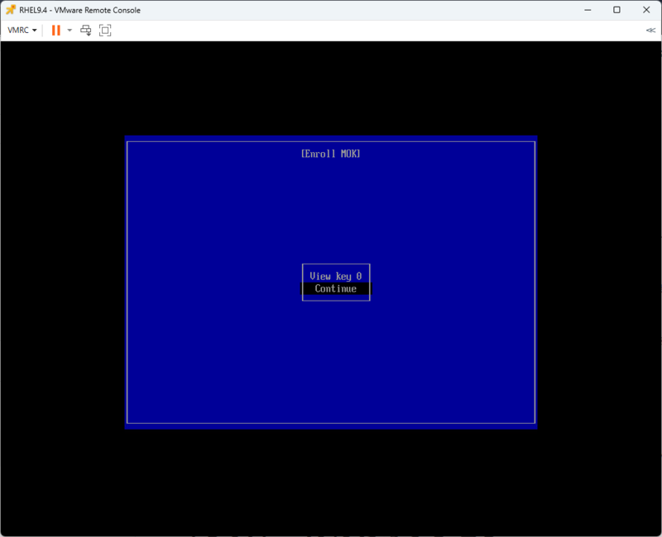Screen dimensions: 662x537
Task: Send Ctrl+Alt+Del to the virtual machine
Action: coord(86,31)
